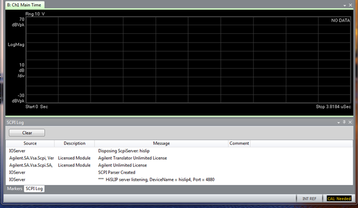Clear the SCPI log entries
The height and width of the screenshot is (208, 358).
click(27, 133)
